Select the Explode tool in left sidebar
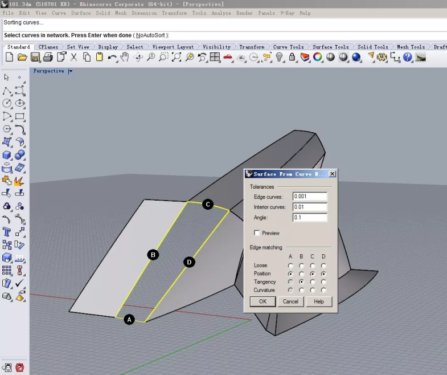Viewport: 447px width, 375px height. click(x=20, y=181)
